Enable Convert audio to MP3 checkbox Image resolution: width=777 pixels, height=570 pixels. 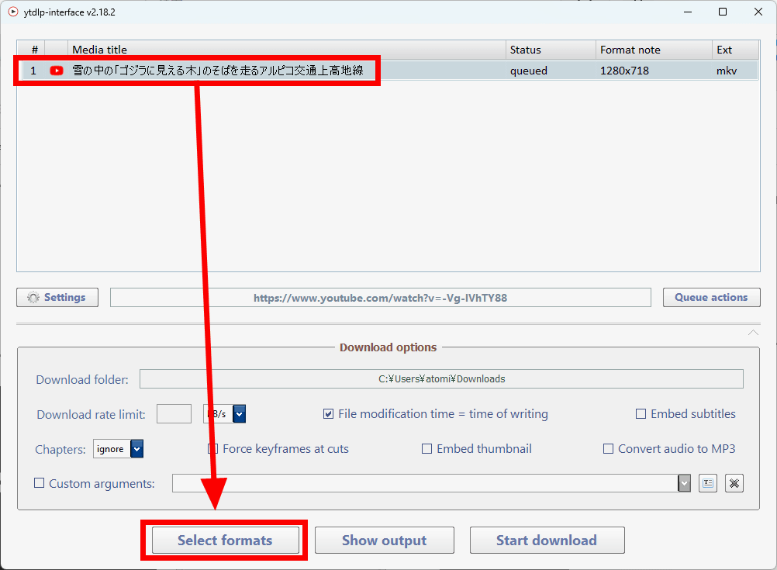pos(609,449)
